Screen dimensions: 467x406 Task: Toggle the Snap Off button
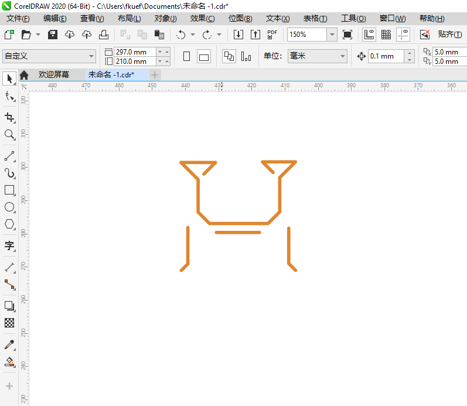coord(425,35)
